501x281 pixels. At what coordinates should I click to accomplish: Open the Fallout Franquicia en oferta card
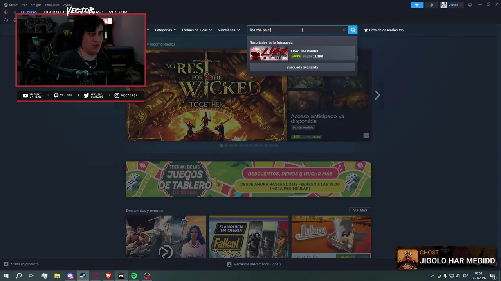(249, 237)
